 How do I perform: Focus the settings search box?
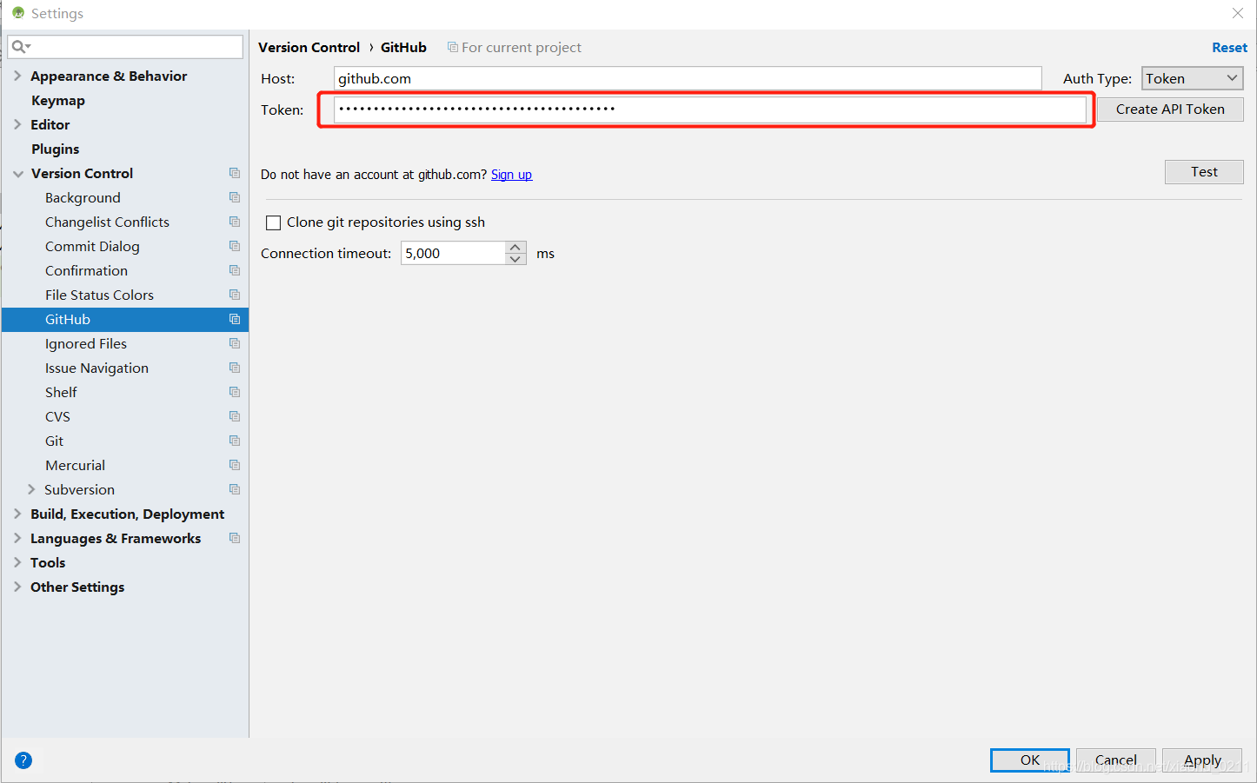(125, 47)
